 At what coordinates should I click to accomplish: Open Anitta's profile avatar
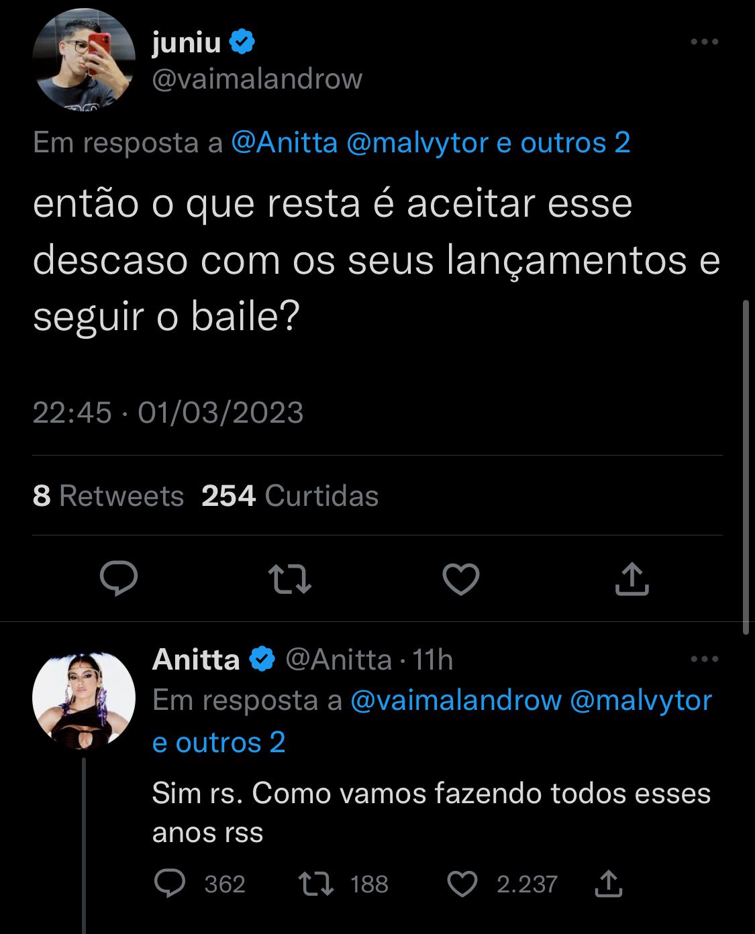click(84, 698)
